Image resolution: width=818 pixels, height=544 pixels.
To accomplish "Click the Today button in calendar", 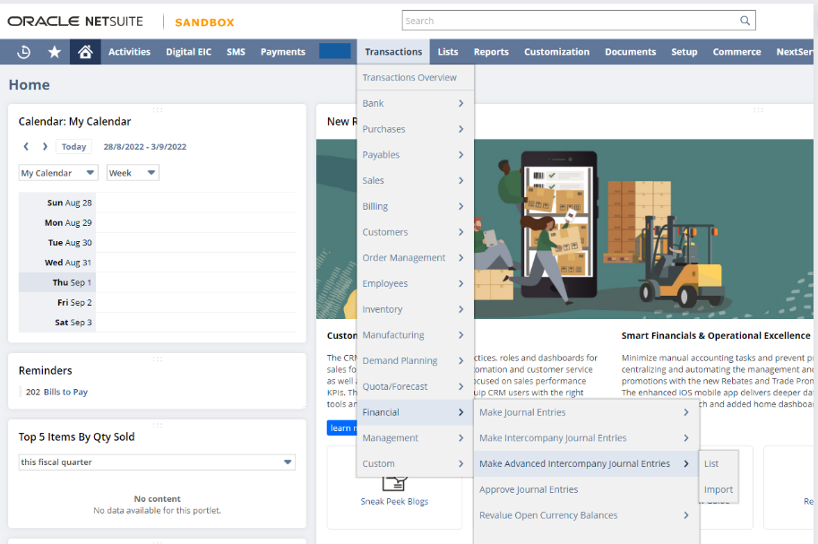I will point(73,147).
